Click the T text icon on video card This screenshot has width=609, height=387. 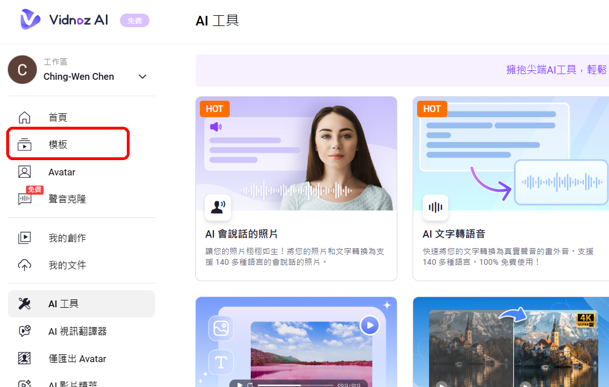221,362
